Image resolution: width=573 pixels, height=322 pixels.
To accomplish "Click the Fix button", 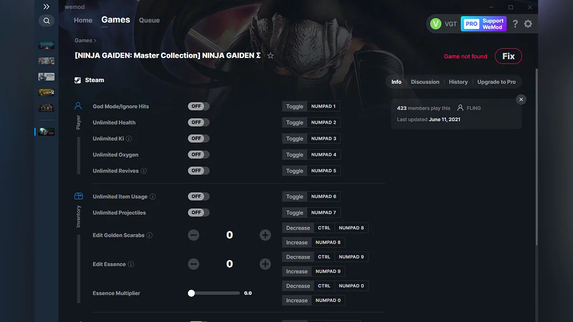I will [509, 56].
